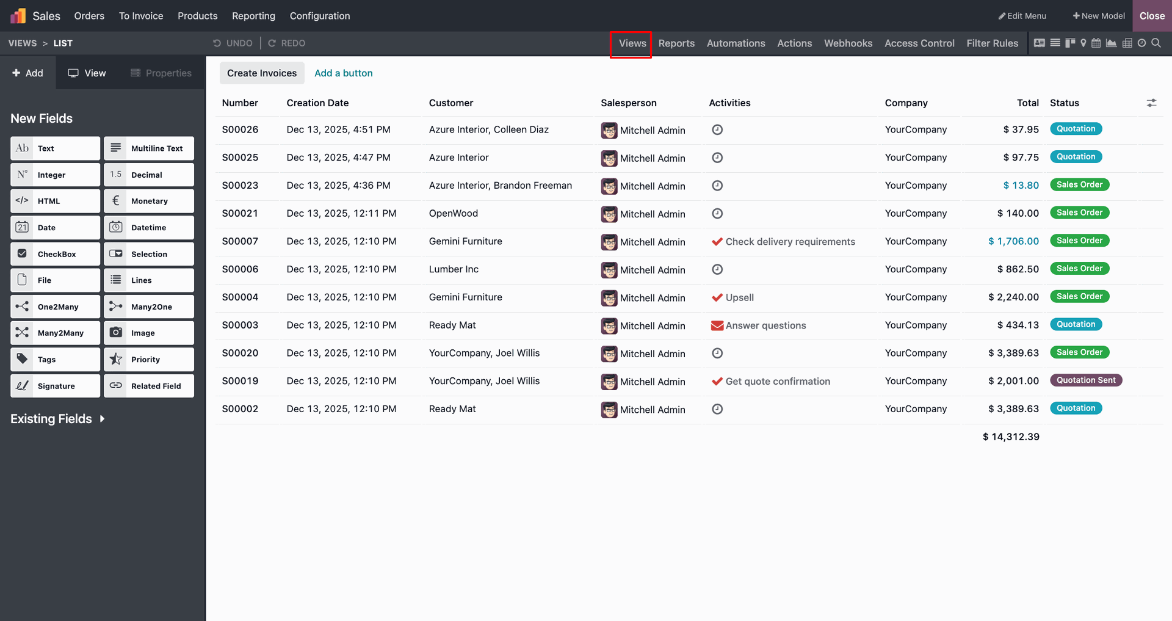Open the Filter Rules tab
The width and height of the screenshot is (1172, 621).
tap(992, 43)
